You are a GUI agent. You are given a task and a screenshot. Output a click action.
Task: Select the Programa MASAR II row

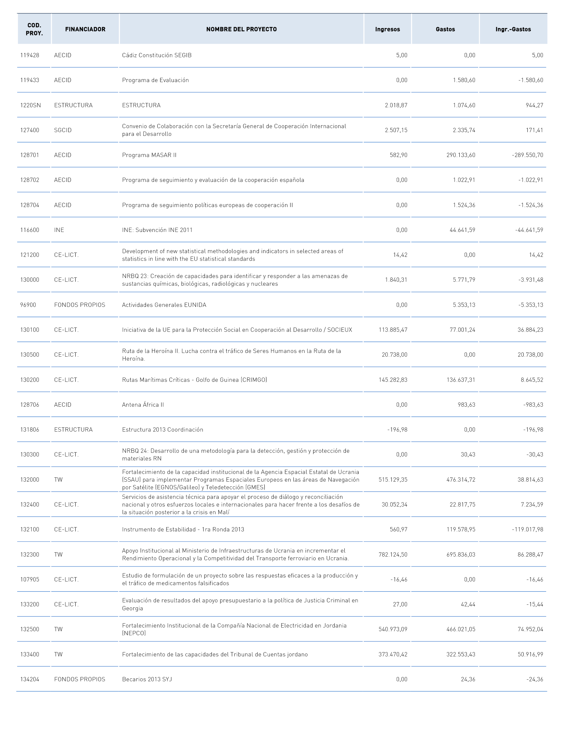pos(282,155)
